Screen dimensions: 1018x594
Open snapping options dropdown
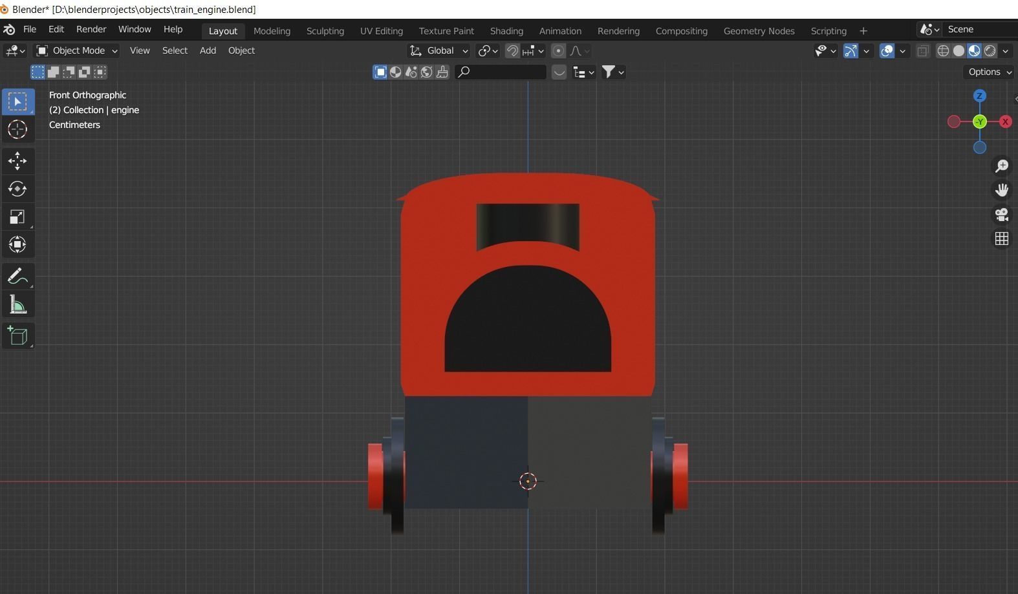(533, 50)
